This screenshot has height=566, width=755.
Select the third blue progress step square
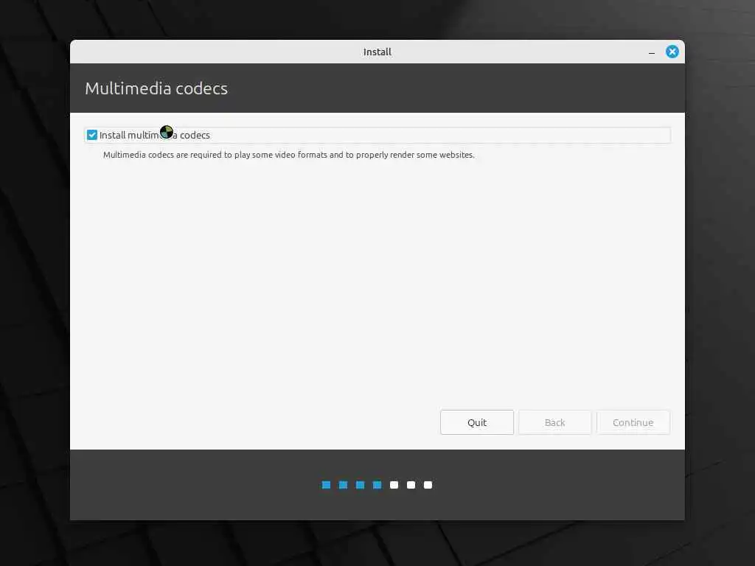point(360,485)
